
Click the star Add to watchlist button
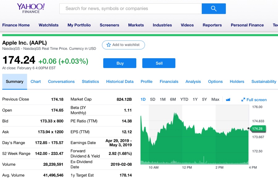click(x=123, y=45)
